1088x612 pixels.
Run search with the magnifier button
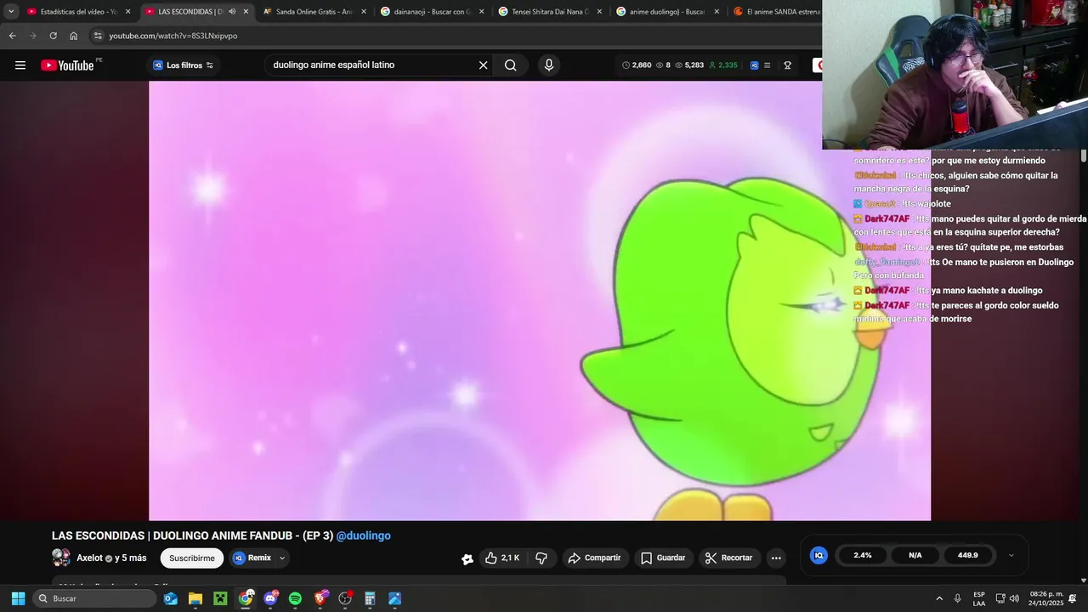pos(510,65)
